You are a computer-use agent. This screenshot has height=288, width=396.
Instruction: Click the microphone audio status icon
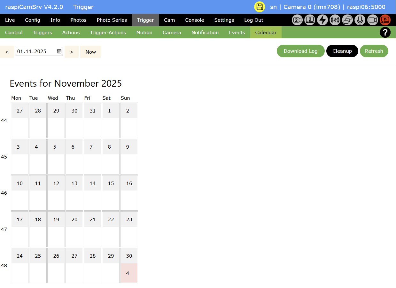pos(360,19)
